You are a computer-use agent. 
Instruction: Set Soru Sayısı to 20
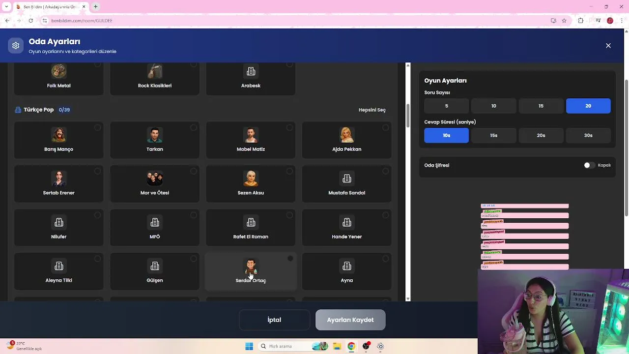tap(588, 106)
